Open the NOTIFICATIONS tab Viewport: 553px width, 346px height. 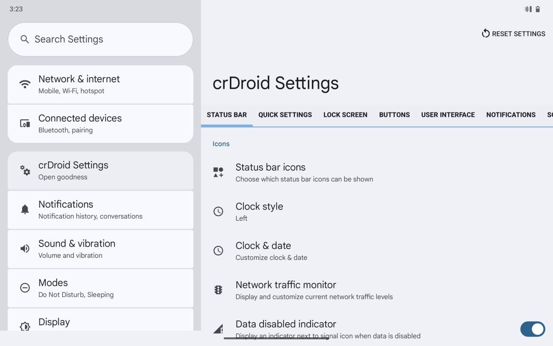point(511,115)
